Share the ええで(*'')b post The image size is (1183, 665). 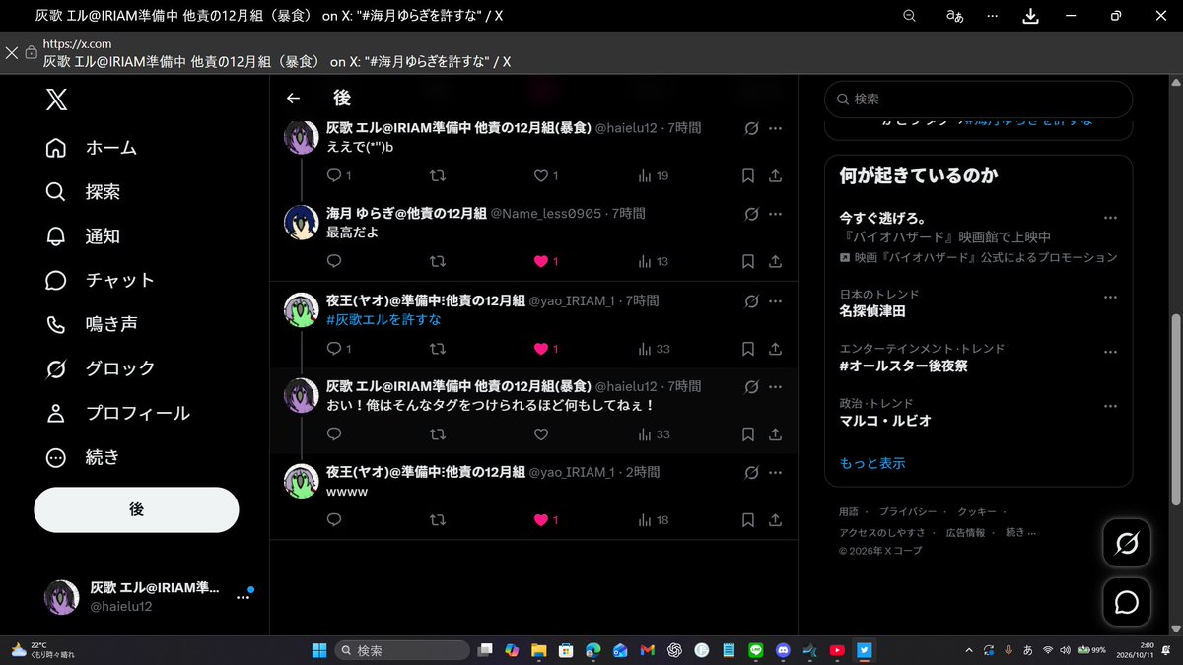[775, 175]
